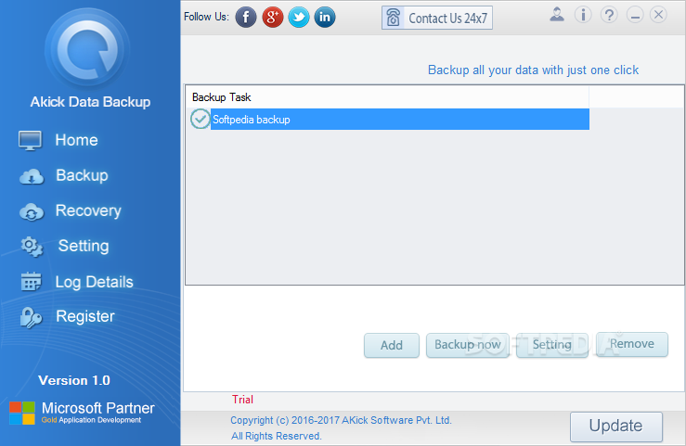The image size is (686, 446).
Task: Click the red Trial status text
Action: 242,400
